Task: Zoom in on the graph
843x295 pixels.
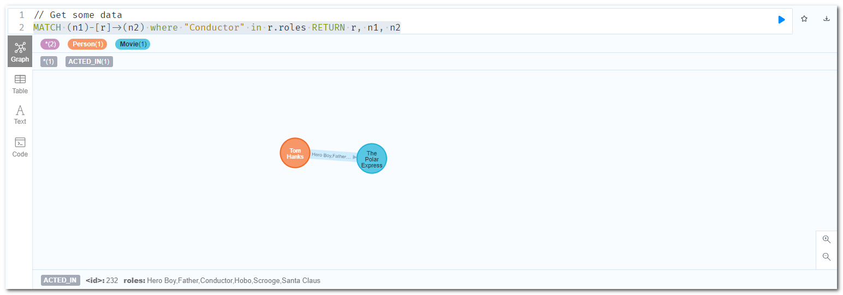Action: click(x=826, y=239)
